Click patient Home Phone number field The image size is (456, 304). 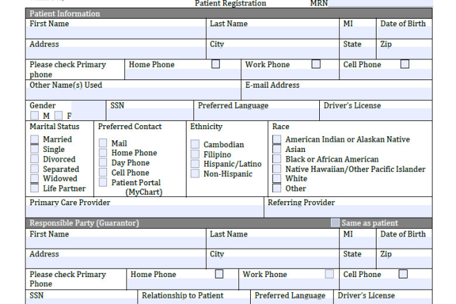point(182,74)
